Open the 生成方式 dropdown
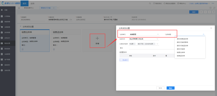Screen dimensions: 217x96 pyautogui.click(x=157, y=39)
